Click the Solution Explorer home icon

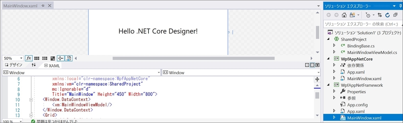[x=344, y=15]
